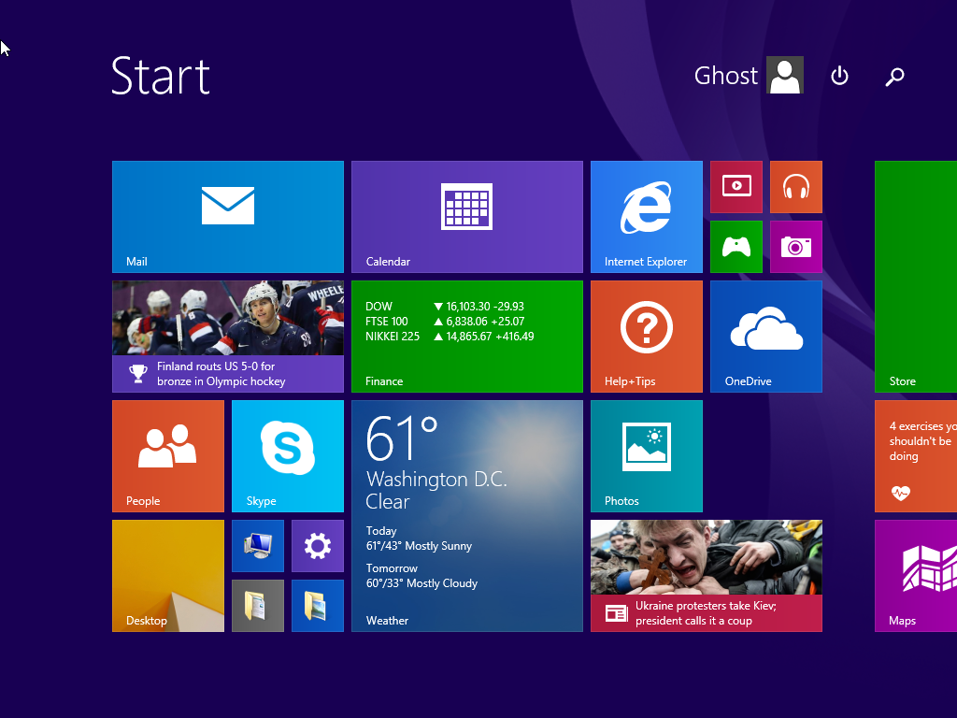Open the Music app headphones tile
The width and height of the screenshot is (957, 718).
[x=795, y=186]
